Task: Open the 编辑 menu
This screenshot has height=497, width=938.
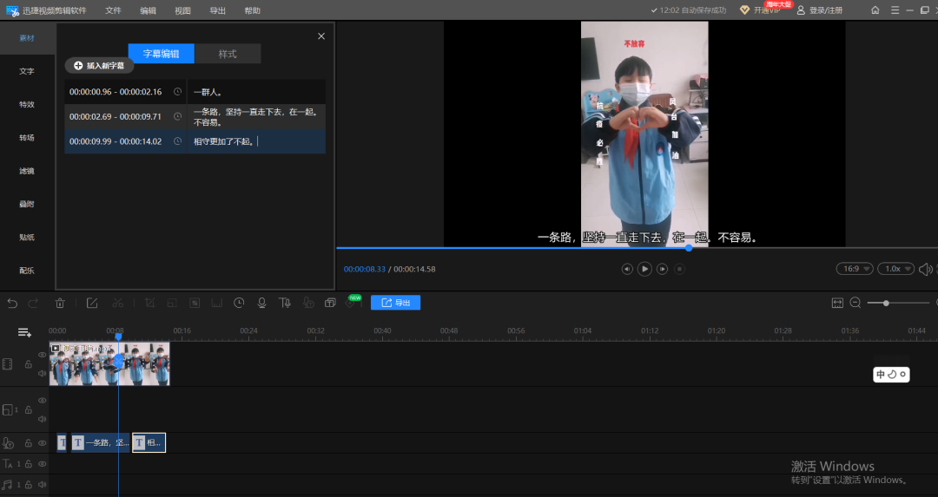Action: pyautogui.click(x=148, y=10)
